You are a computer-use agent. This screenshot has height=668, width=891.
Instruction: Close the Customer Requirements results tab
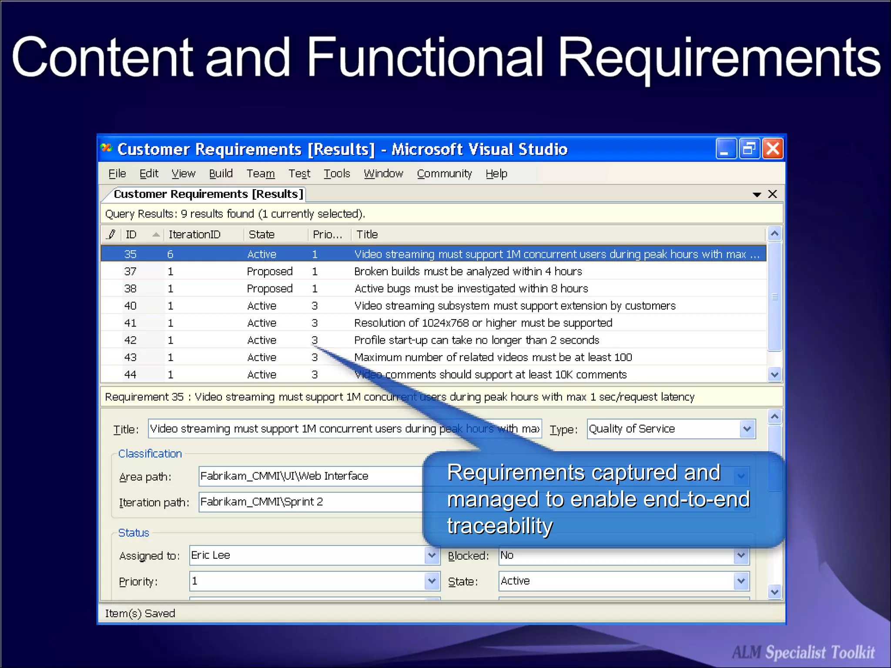pyautogui.click(x=772, y=194)
